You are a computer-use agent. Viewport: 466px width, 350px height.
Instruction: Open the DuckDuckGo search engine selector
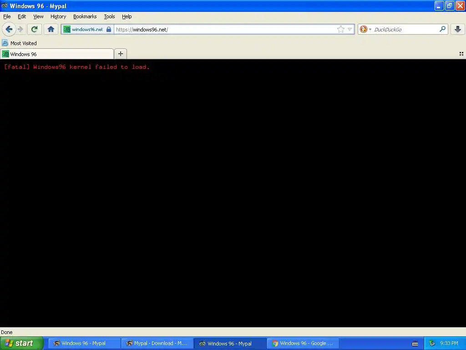[365, 29]
